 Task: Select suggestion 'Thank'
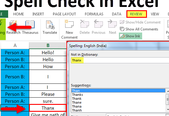[118, 99]
